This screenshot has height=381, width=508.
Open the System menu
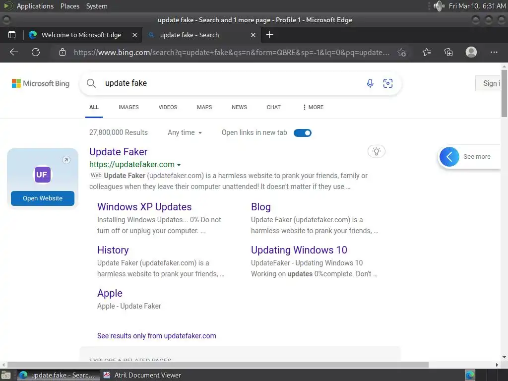pos(97,6)
